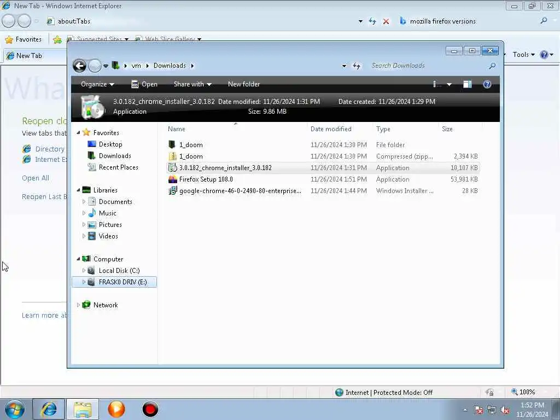Select the Firefox Setup 108.0 icon

(x=172, y=179)
